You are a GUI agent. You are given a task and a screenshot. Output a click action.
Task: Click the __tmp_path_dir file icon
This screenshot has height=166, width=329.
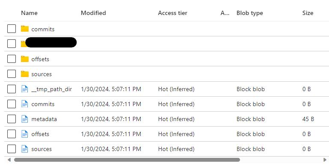(x=25, y=89)
